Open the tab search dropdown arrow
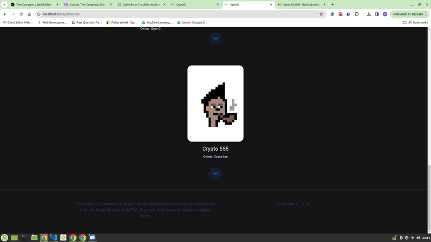 [4, 4]
